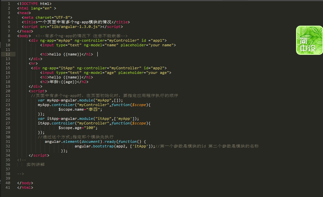Image resolution: width=323 pixels, height=197 pixels.
Task: Click the '</script>' closing tag on line 34
Action: [39, 155]
